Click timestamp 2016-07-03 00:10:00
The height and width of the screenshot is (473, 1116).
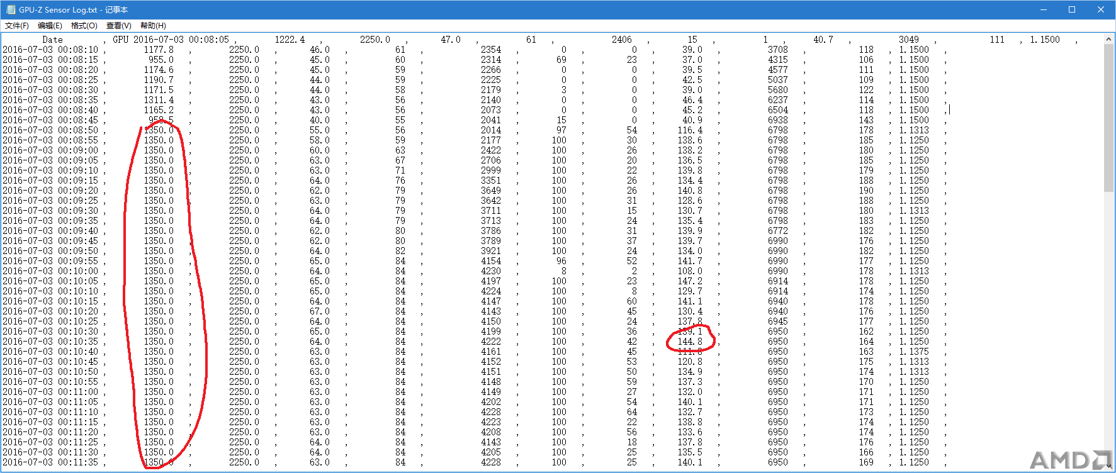click(x=50, y=271)
